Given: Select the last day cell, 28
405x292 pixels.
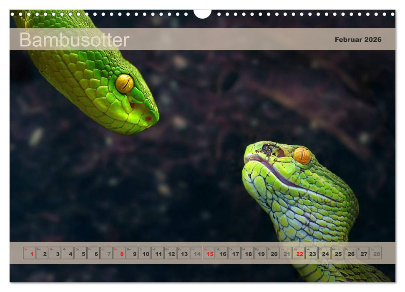Looking at the screenshot, I should [x=376, y=253].
